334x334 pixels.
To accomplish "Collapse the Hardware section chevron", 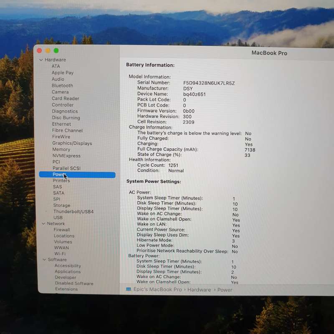I will coord(41,60).
